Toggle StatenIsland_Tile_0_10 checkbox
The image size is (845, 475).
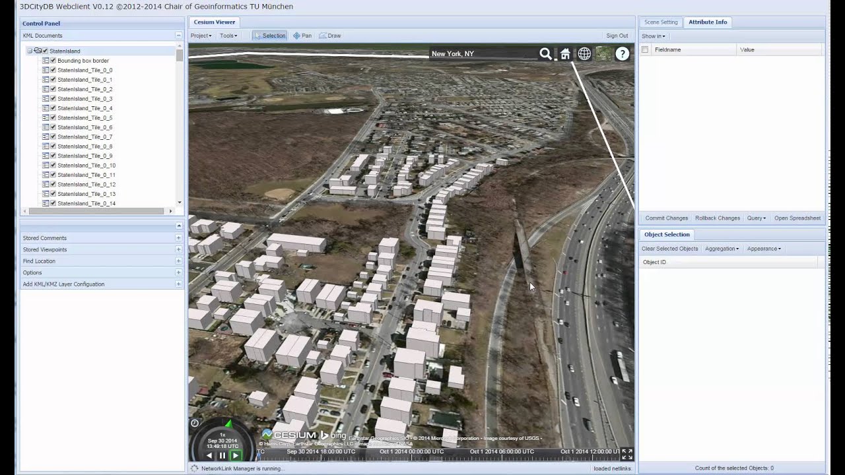(53, 166)
